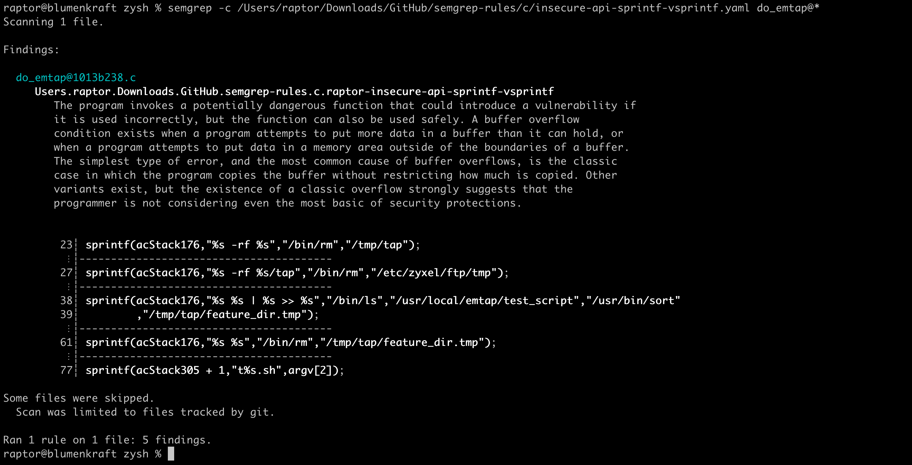Click "Scan was limited to files tracked by git."
The width and height of the screenshot is (912, 465).
(x=145, y=412)
